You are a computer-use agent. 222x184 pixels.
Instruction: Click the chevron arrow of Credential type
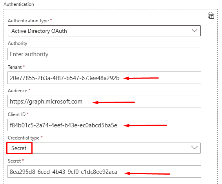click(195, 148)
